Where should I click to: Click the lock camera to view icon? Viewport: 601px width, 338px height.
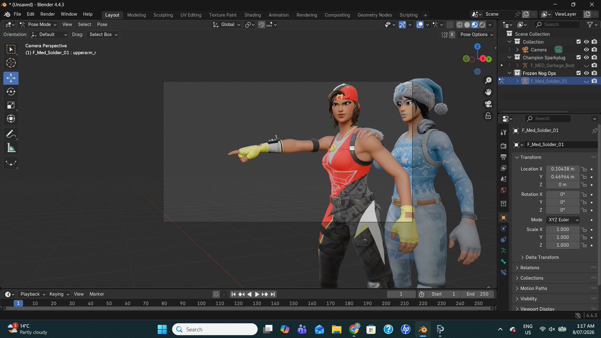[488, 116]
